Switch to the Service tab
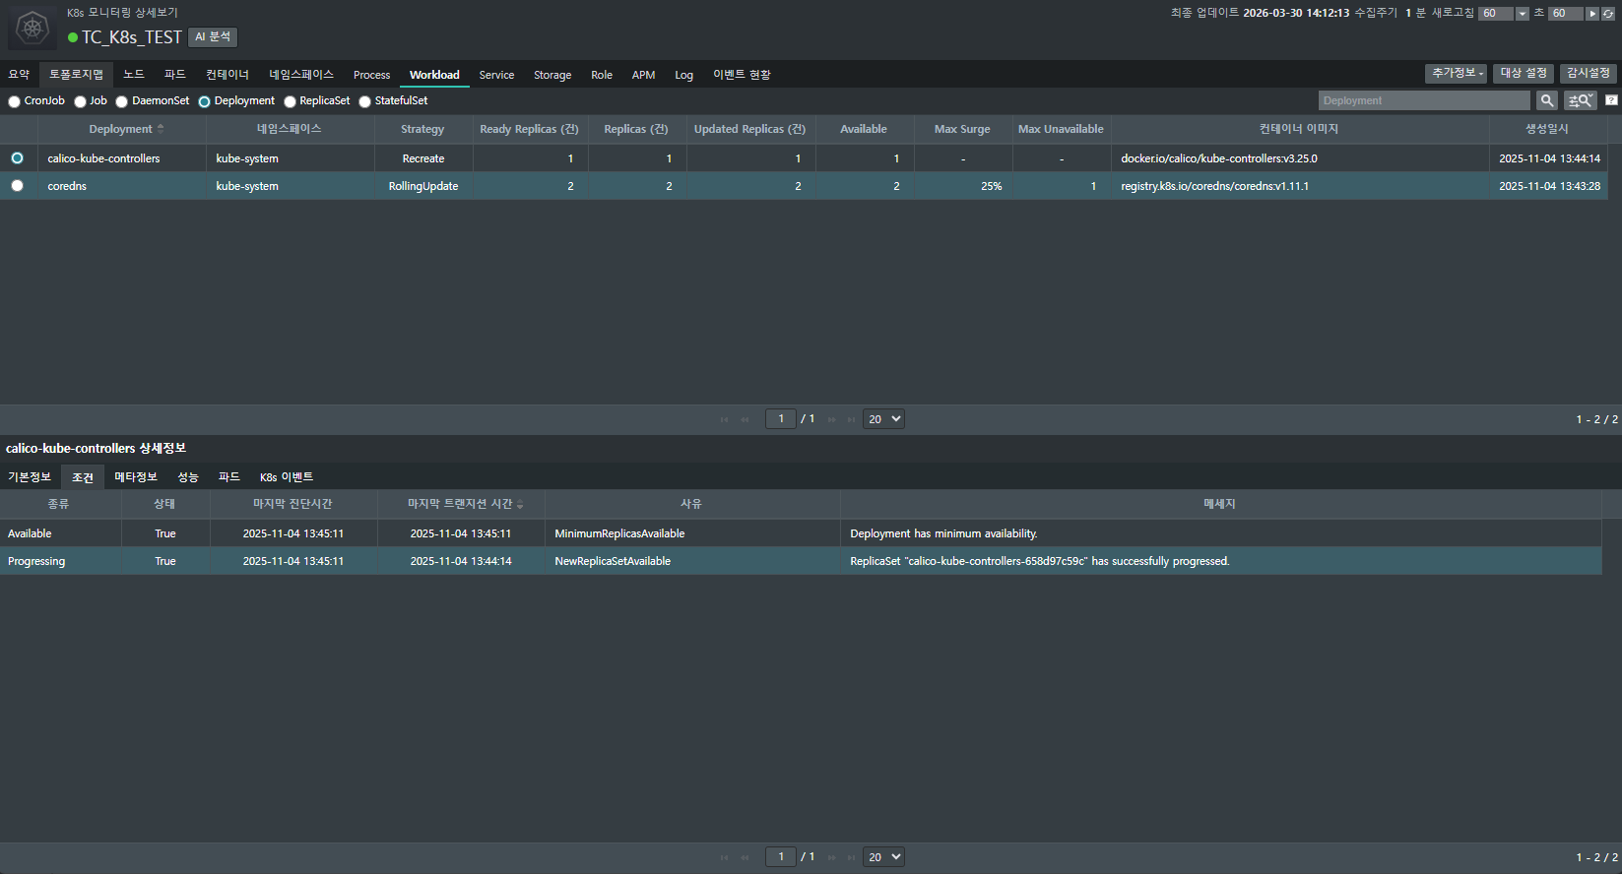 [x=496, y=75]
